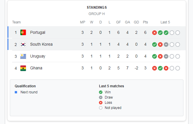
Task: Click the gray Draw legend icon
Action: click(101, 97)
